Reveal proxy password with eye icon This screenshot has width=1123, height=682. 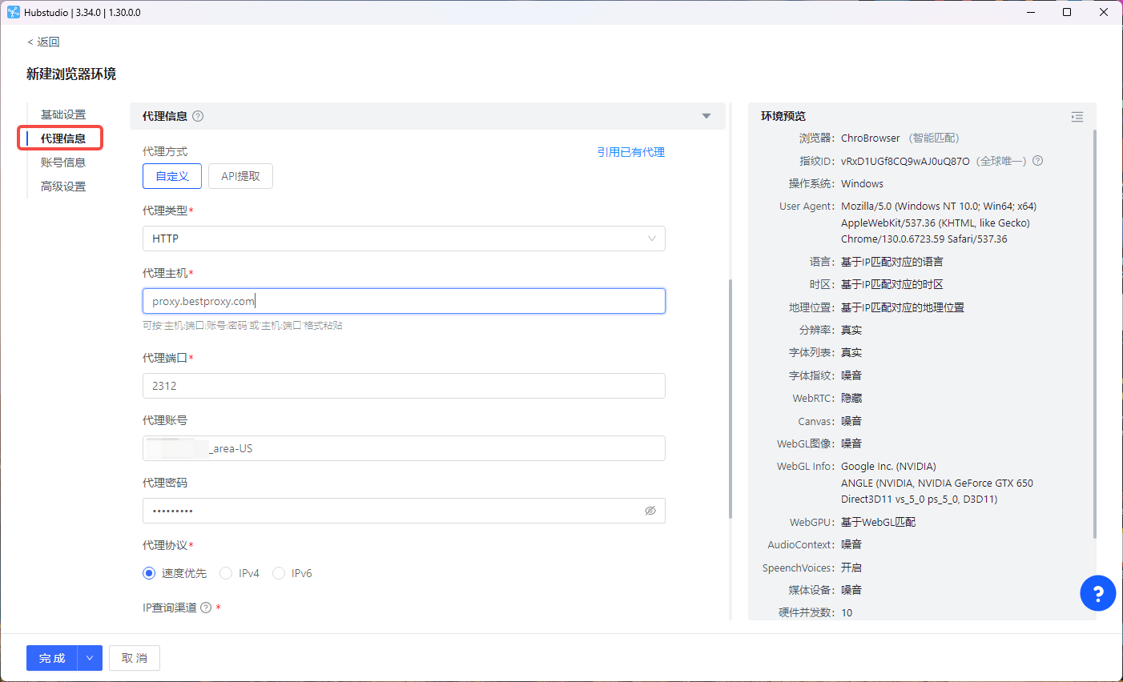click(x=650, y=511)
